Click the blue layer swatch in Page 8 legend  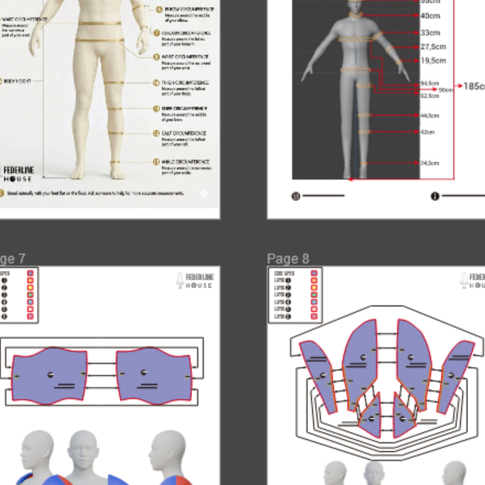click(314, 302)
